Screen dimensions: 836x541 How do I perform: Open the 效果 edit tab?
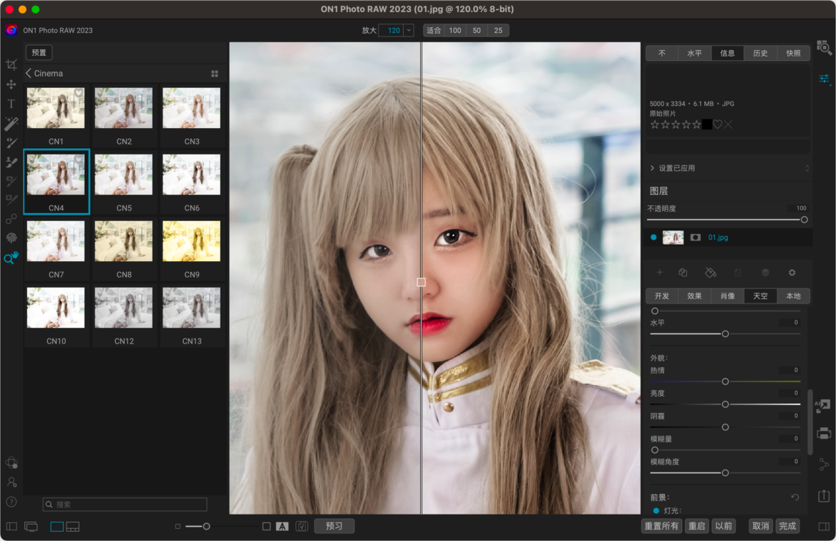click(x=694, y=296)
